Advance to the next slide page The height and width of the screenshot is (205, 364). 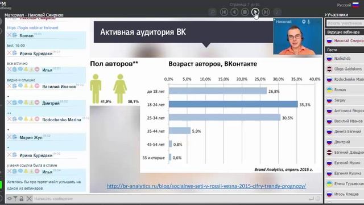click(x=255, y=12)
